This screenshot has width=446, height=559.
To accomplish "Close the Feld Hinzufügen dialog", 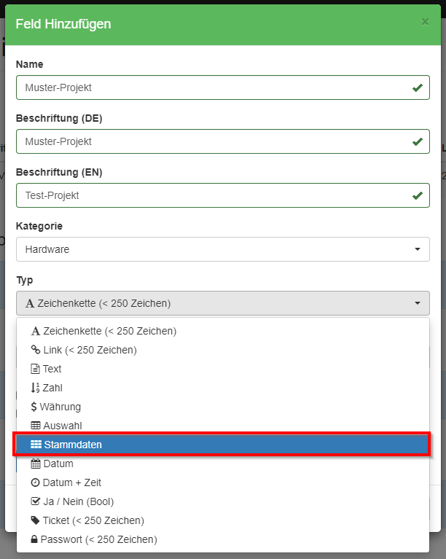I will tap(425, 22).
